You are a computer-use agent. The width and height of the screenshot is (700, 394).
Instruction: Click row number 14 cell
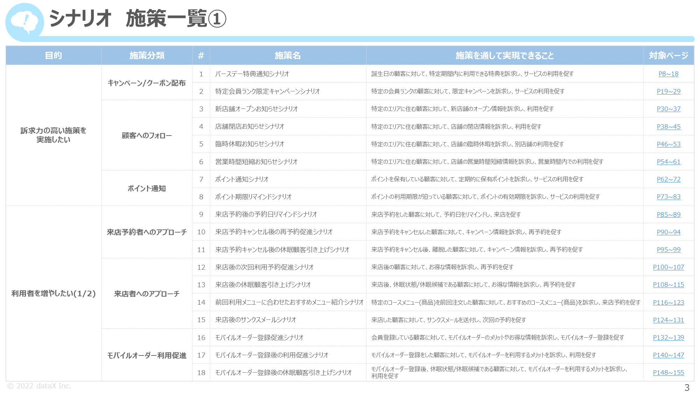coord(201,302)
